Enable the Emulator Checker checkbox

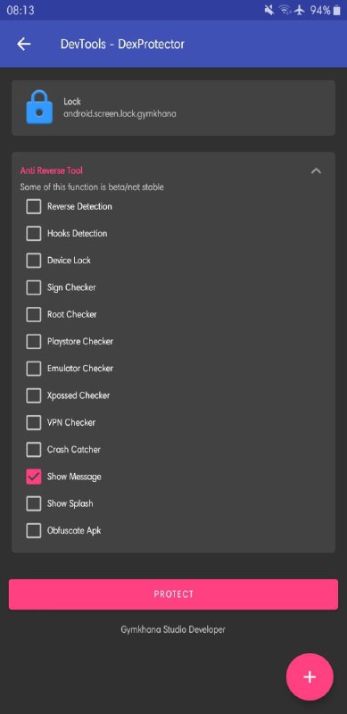(x=34, y=369)
